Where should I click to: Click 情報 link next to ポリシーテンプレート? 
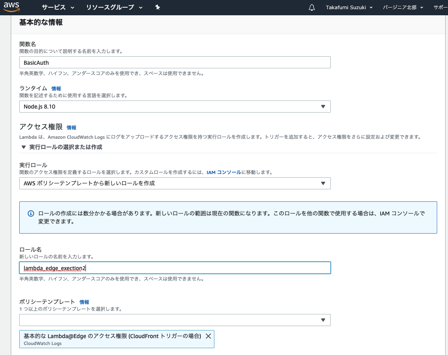pos(84,302)
